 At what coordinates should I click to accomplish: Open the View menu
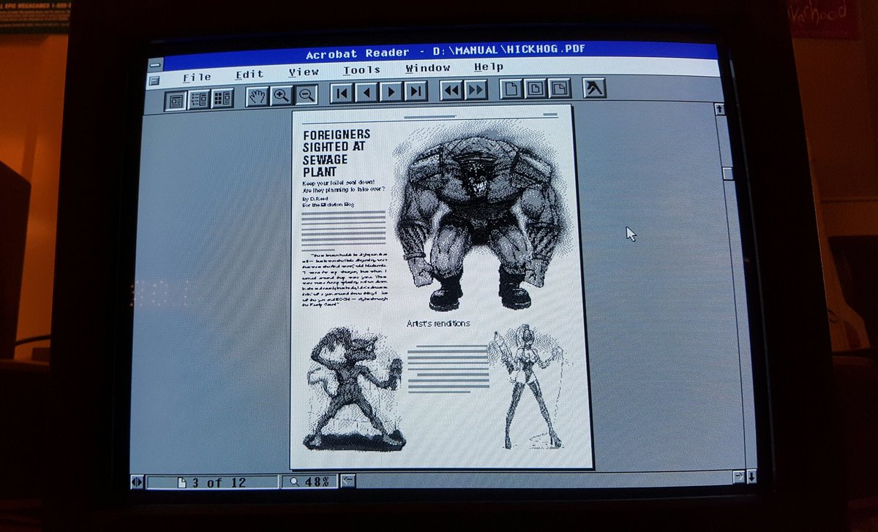pyautogui.click(x=303, y=72)
